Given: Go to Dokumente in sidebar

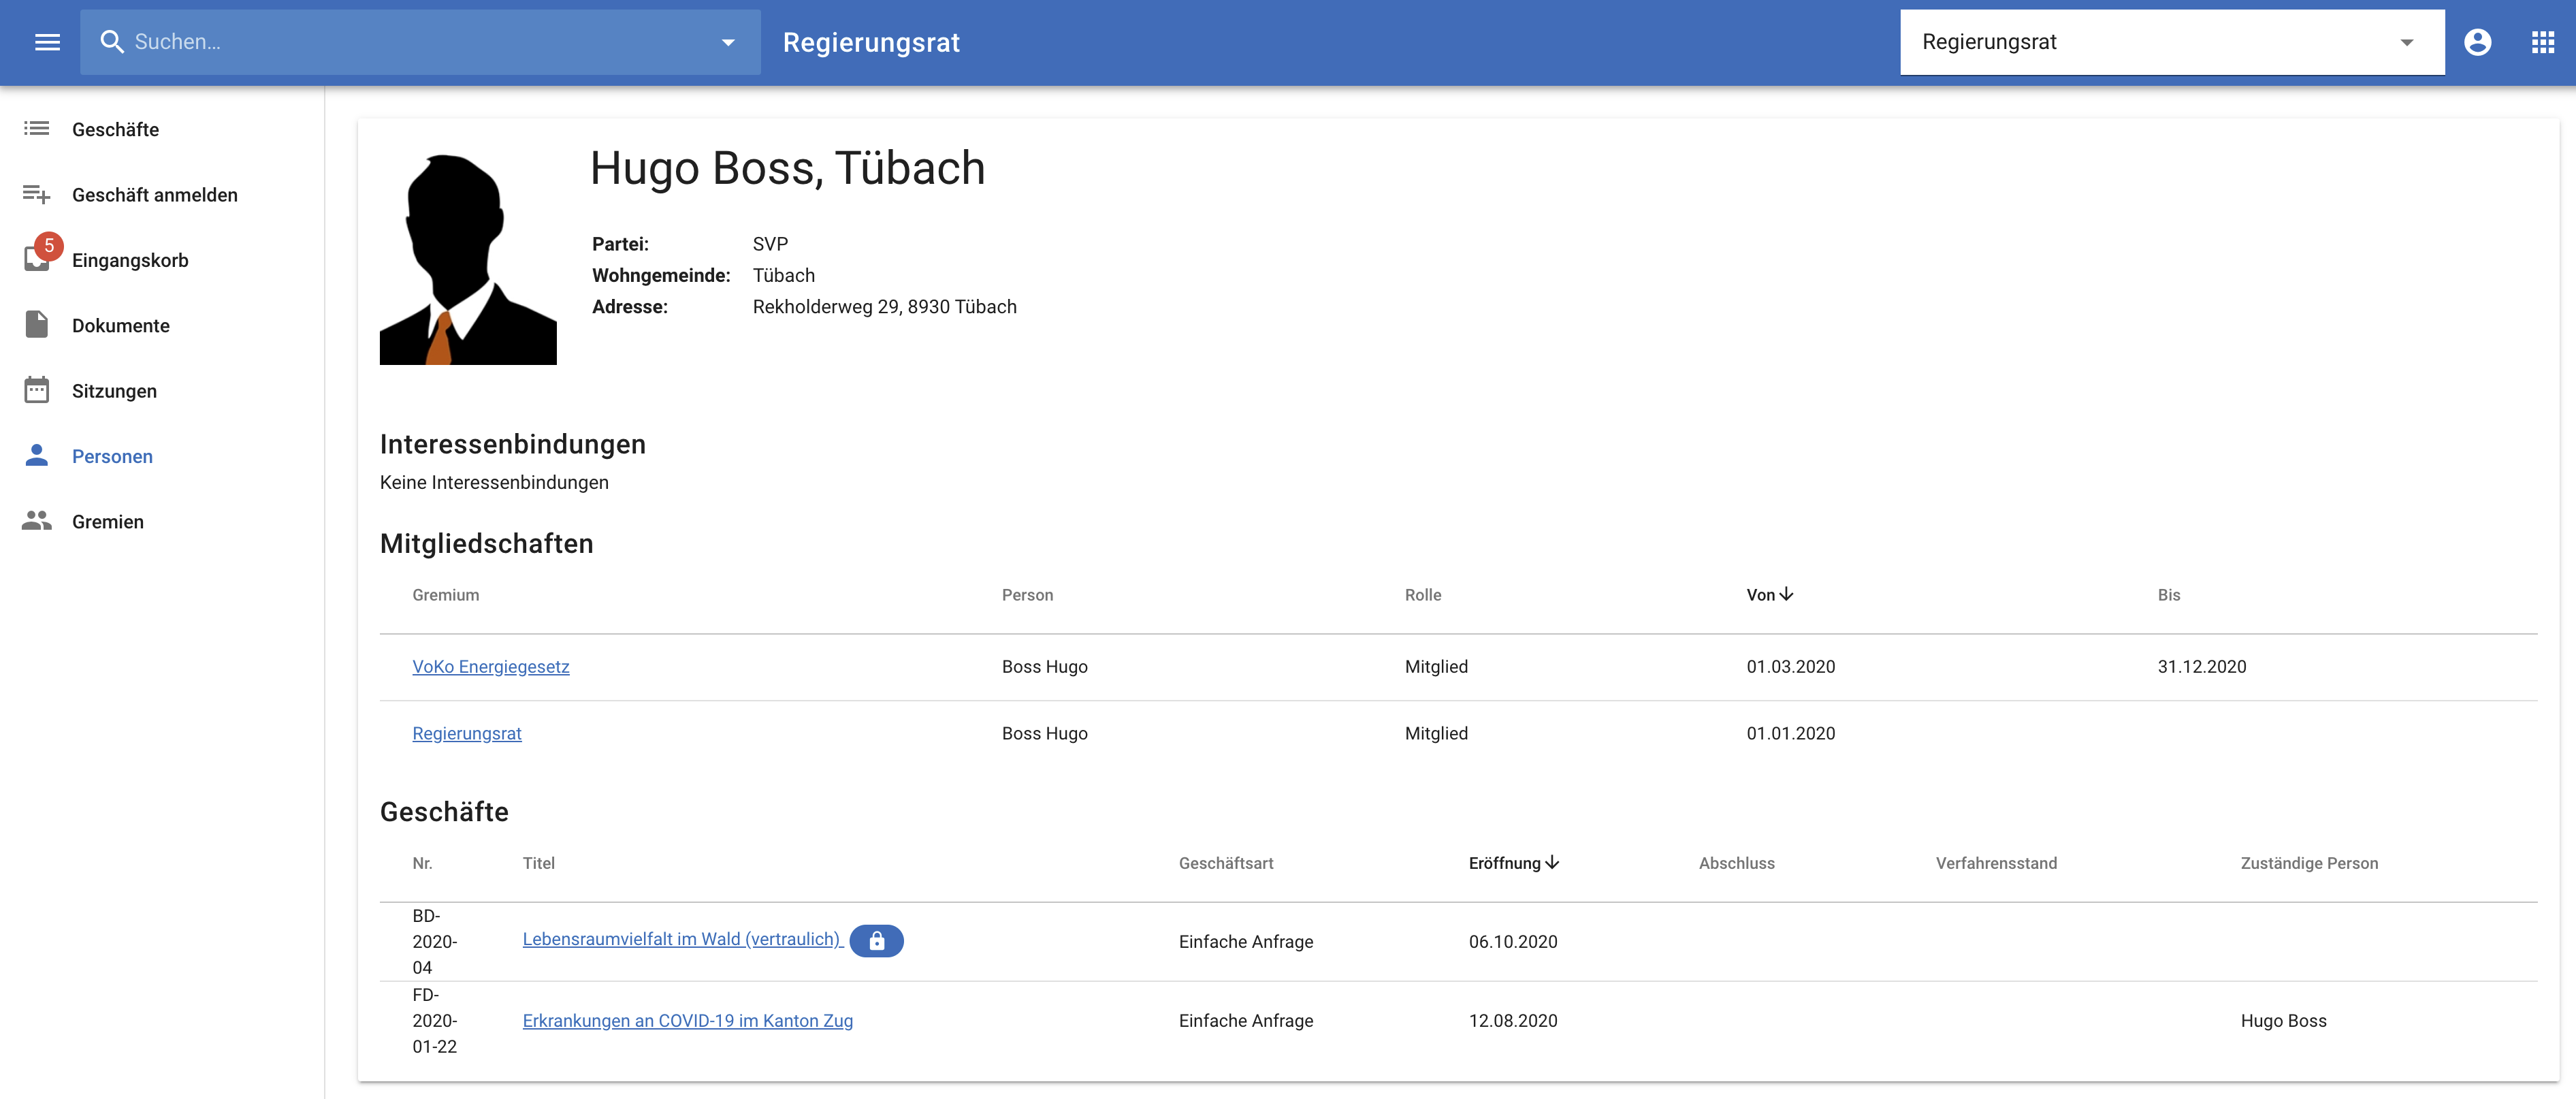Looking at the screenshot, I should pos(120,325).
